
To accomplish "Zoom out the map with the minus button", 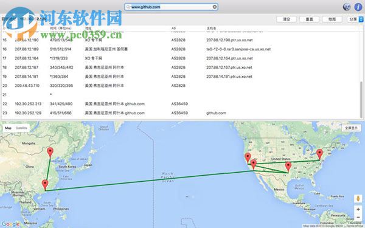I will [x=358, y=217].
